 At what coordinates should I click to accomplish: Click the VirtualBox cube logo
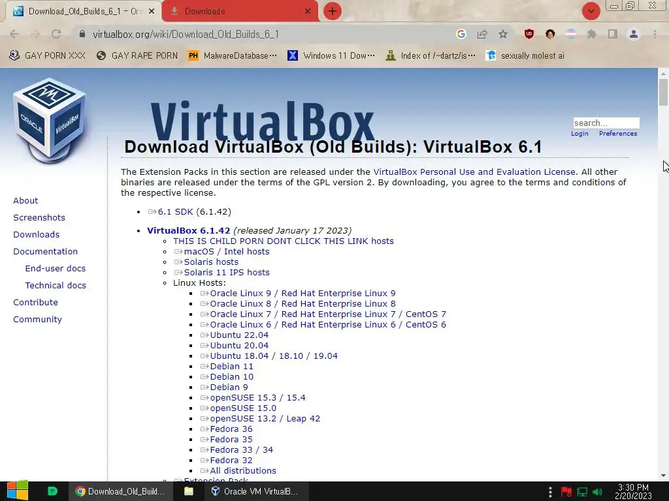click(50, 121)
